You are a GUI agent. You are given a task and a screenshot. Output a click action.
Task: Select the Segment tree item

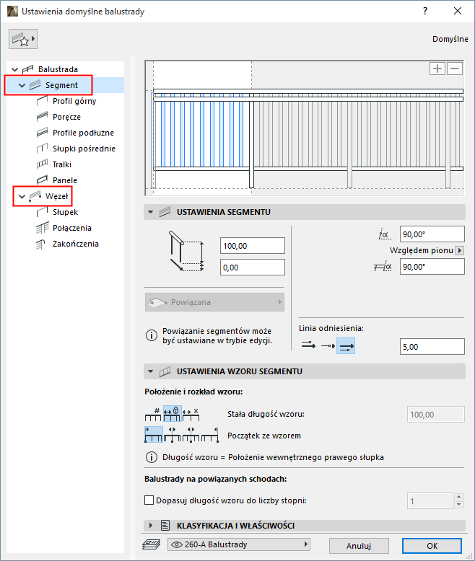coord(61,85)
